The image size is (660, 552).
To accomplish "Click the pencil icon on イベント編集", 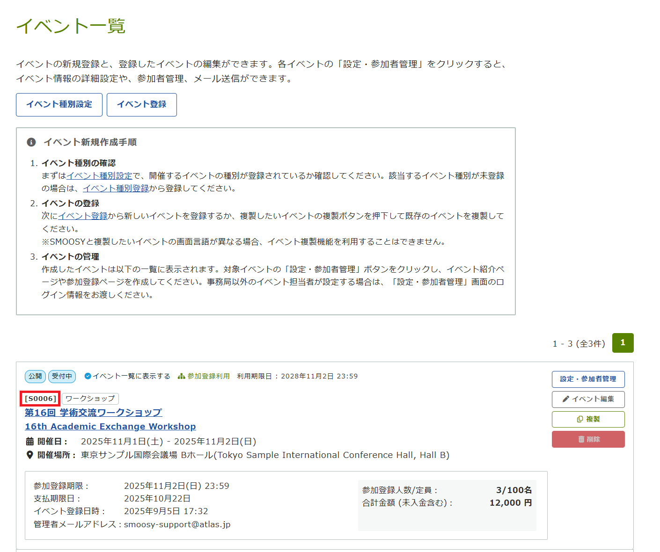I will click(x=566, y=399).
